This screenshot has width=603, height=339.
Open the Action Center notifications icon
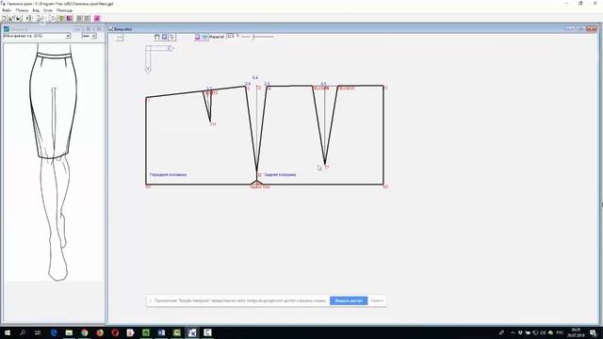tap(594, 332)
